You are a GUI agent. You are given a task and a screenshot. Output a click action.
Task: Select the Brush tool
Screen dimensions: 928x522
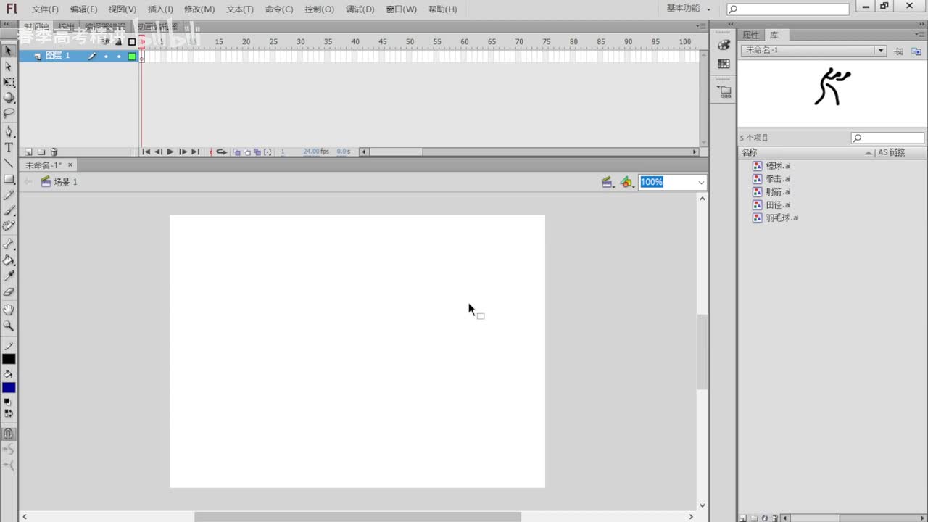pos(9,211)
